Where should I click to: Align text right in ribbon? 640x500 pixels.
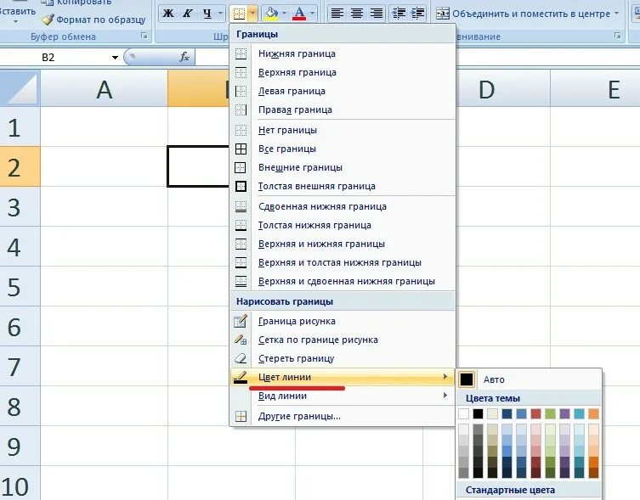[377, 14]
